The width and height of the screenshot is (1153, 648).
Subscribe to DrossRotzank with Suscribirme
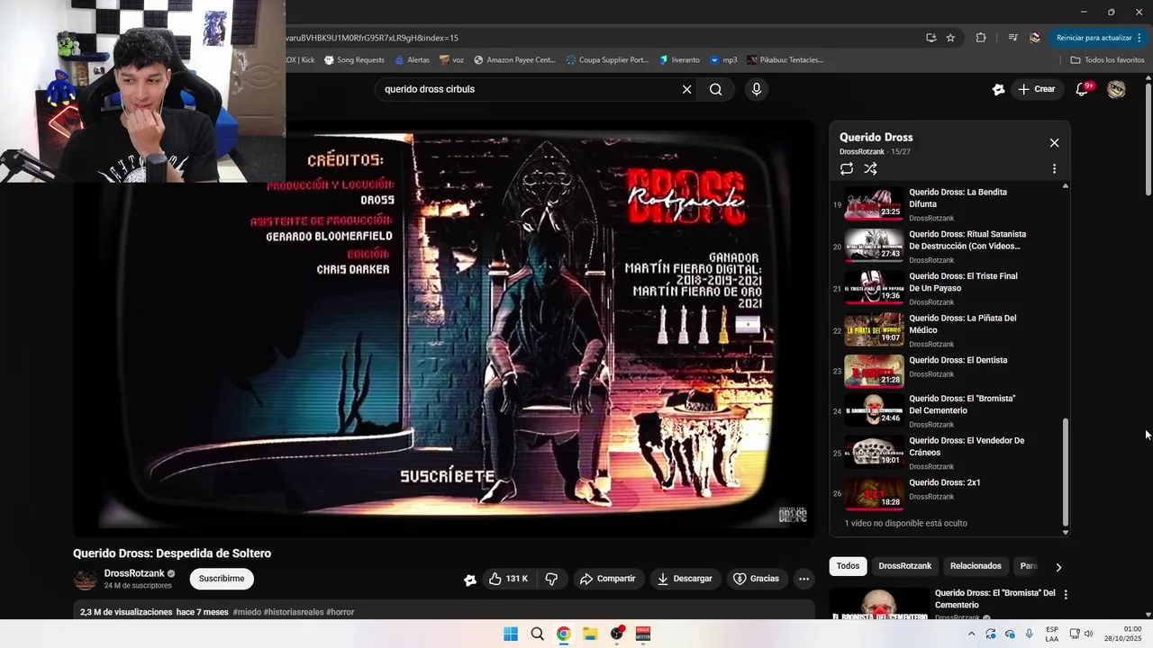[x=222, y=579]
